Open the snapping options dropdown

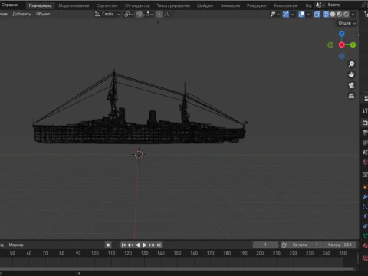pos(148,15)
